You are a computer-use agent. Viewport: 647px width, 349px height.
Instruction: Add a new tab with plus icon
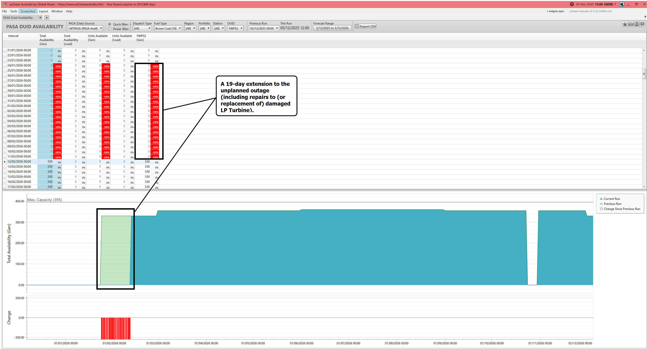pyautogui.click(x=47, y=18)
